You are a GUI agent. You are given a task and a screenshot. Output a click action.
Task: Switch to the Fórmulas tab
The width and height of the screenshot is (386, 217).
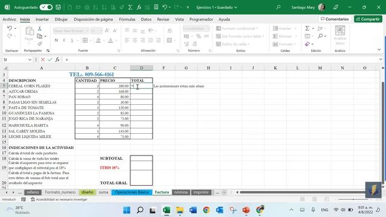click(127, 19)
